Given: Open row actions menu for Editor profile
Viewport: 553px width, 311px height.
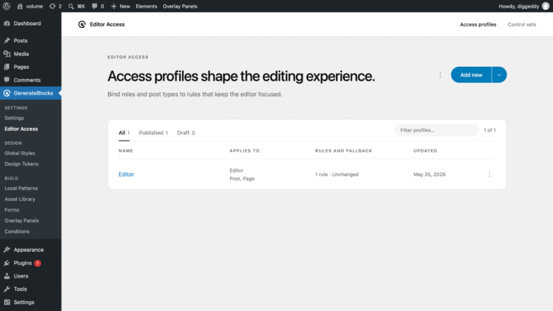Looking at the screenshot, I should [x=489, y=175].
